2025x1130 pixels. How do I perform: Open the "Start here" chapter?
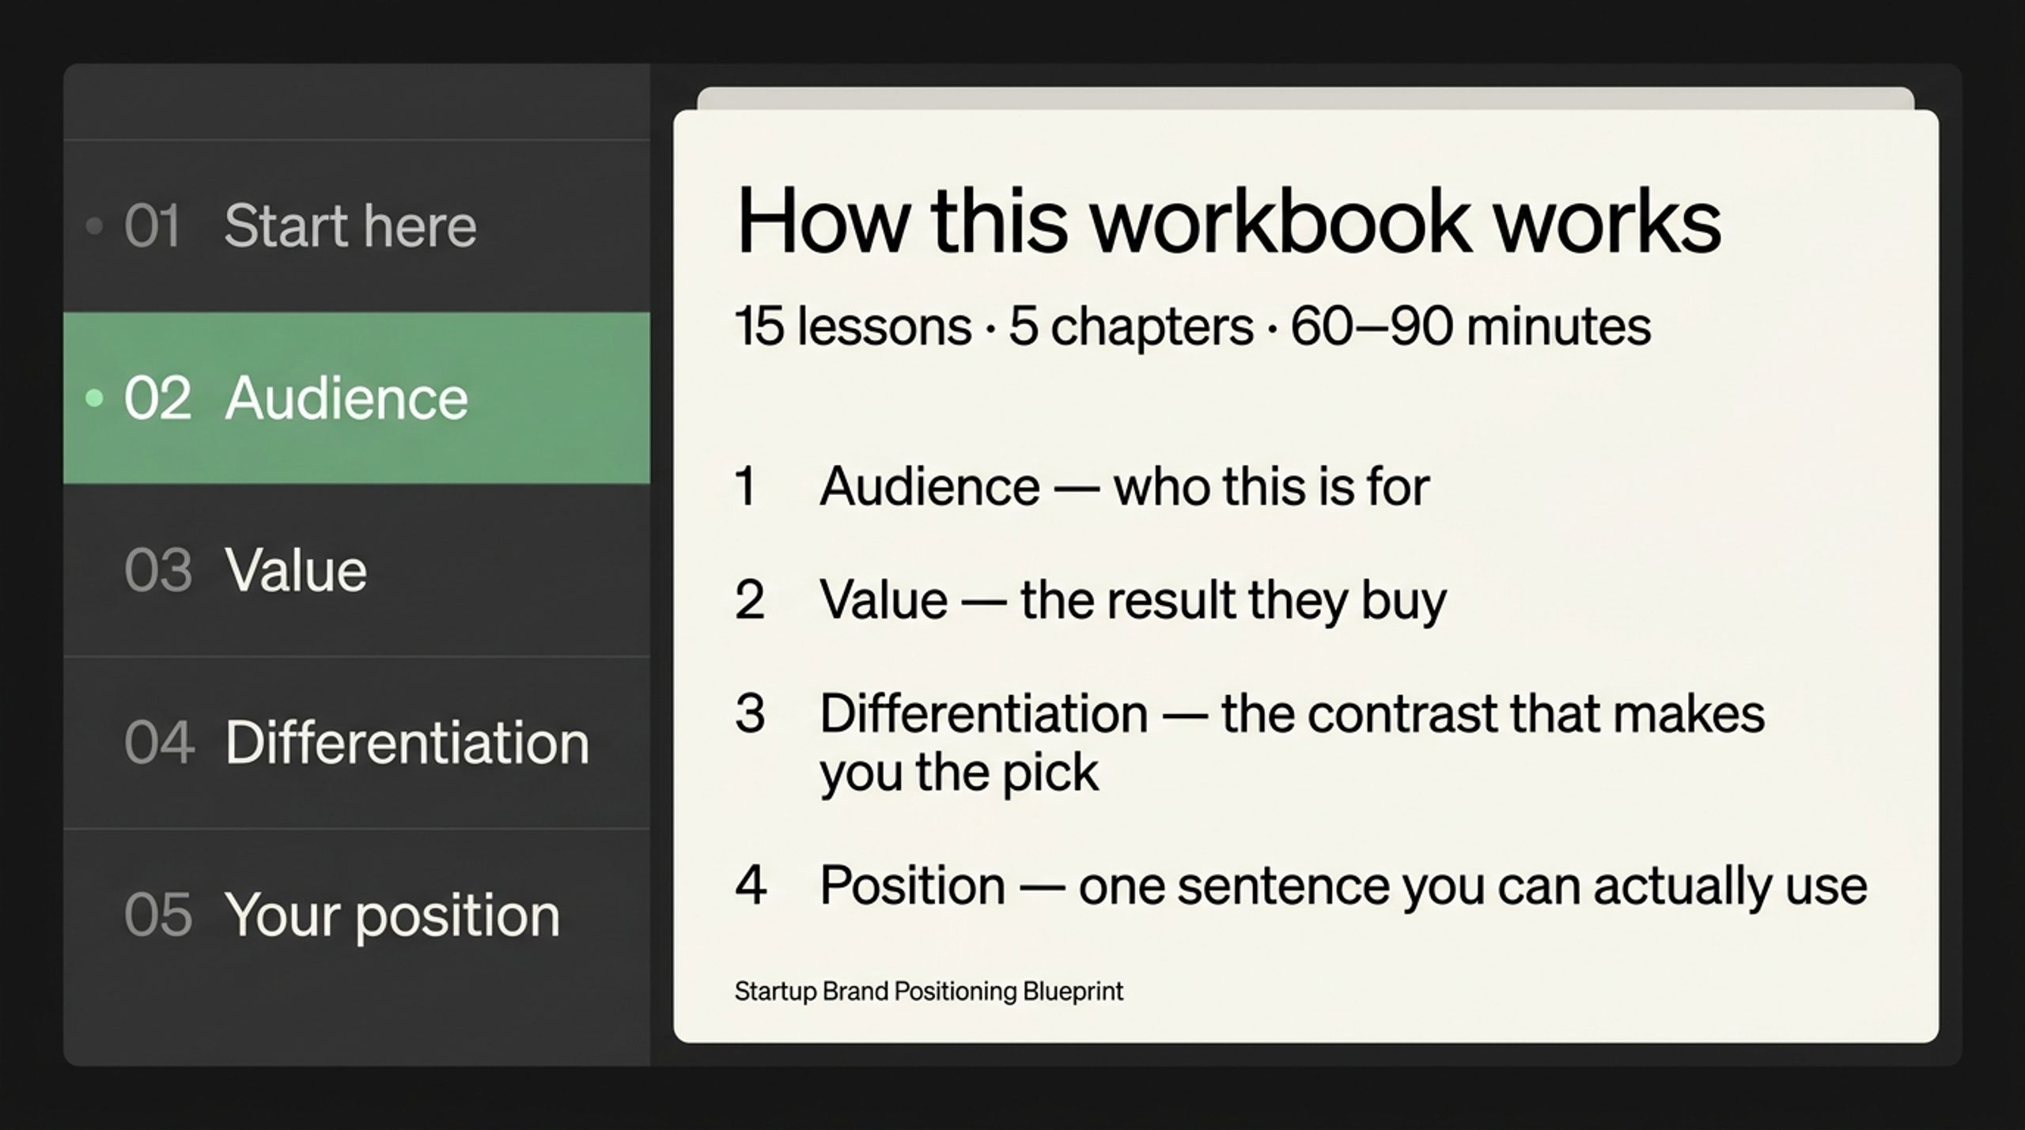pyautogui.click(x=357, y=226)
